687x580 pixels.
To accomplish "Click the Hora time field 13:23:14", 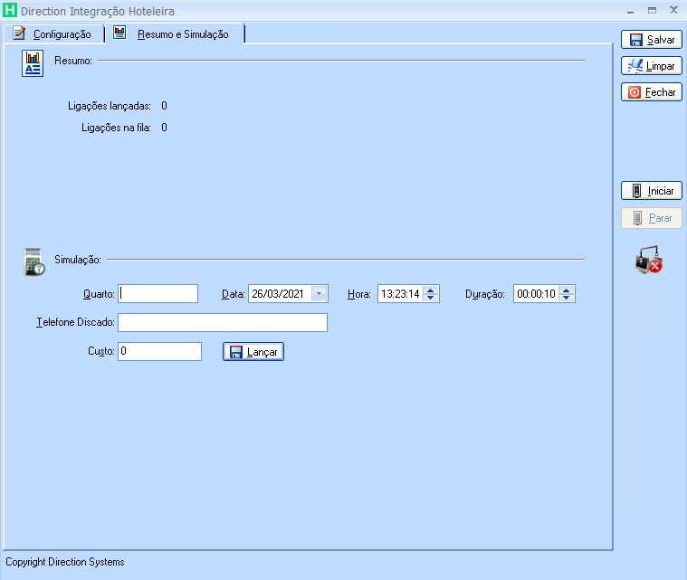I will coord(400,293).
